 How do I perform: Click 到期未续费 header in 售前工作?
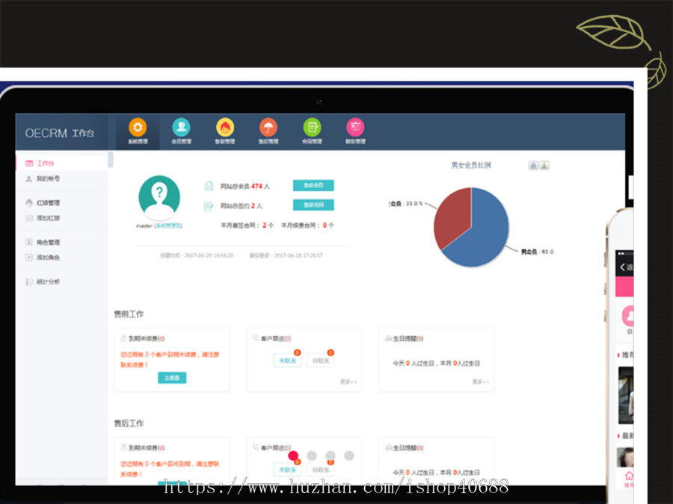147,338
